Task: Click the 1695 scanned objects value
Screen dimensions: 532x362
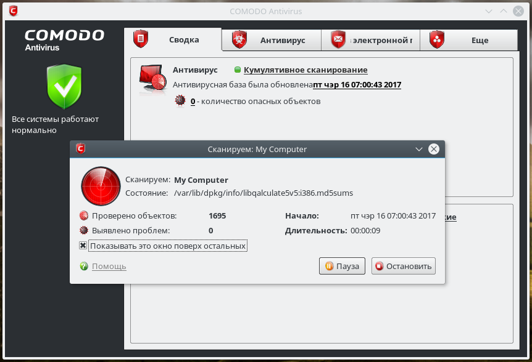Action: tap(217, 216)
